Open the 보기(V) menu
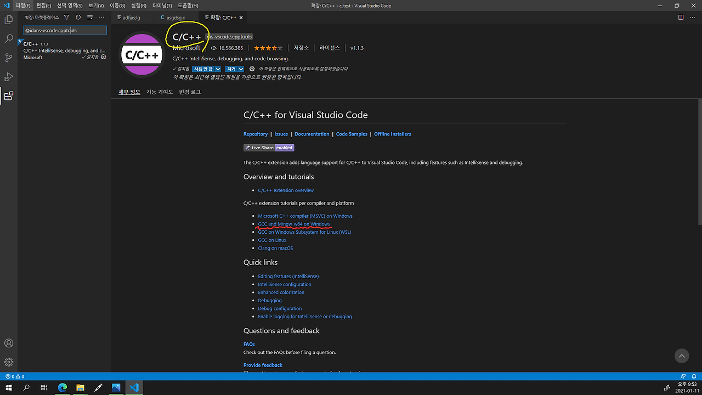The width and height of the screenshot is (702, 395). (96, 5)
